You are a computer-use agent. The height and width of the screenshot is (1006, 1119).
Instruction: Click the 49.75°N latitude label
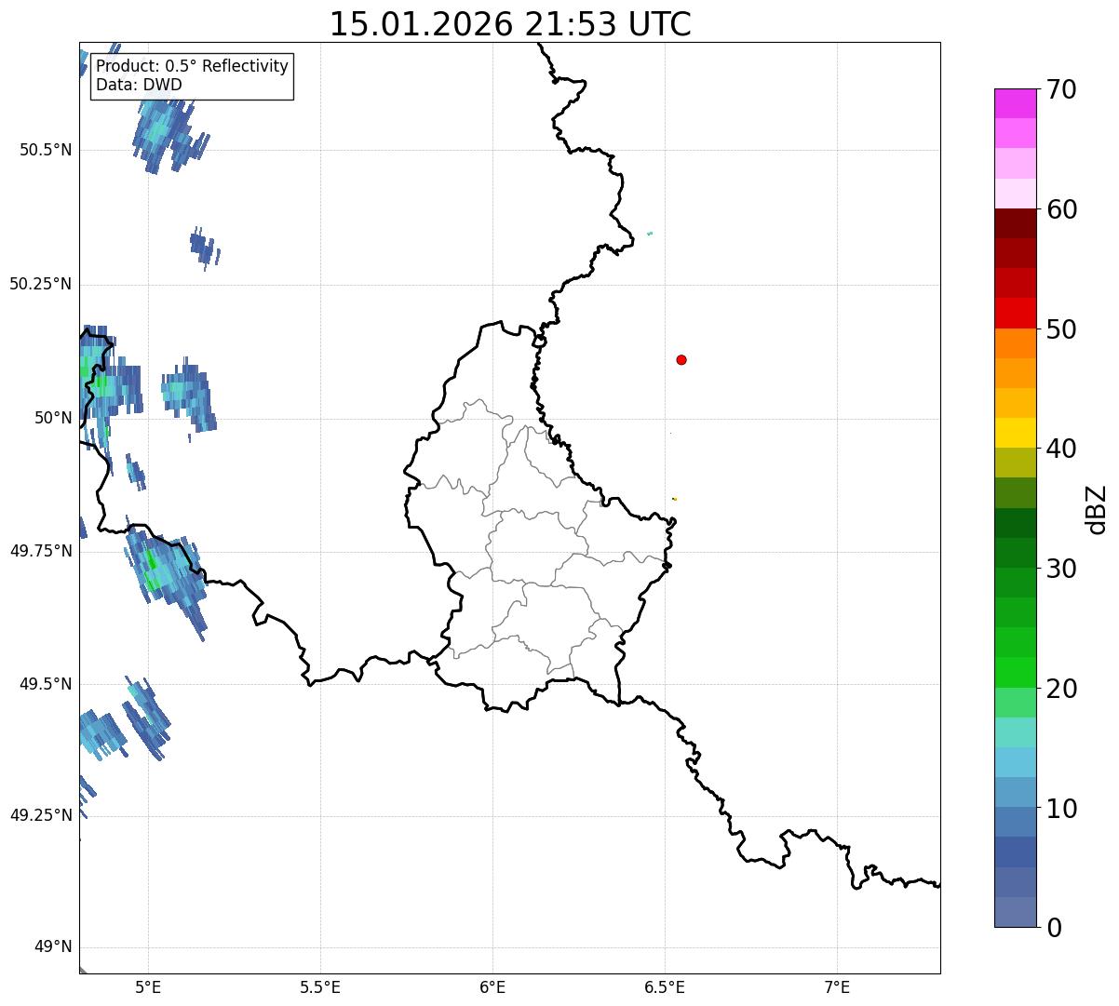(x=41, y=551)
